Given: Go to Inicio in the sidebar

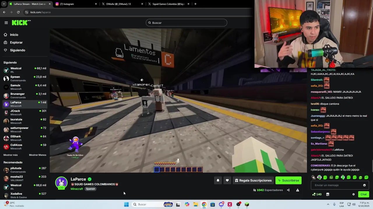Looking at the screenshot, I should click(x=14, y=35).
